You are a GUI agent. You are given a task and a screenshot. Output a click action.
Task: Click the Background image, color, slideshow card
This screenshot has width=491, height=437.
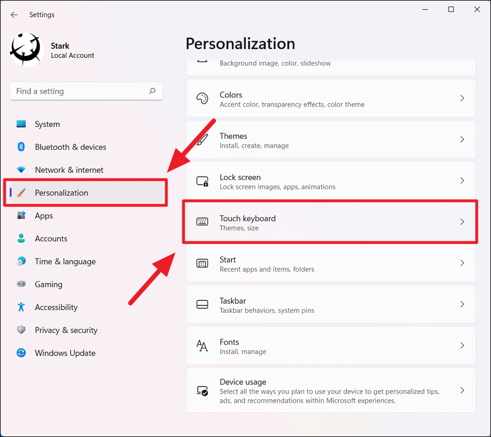(331, 68)
